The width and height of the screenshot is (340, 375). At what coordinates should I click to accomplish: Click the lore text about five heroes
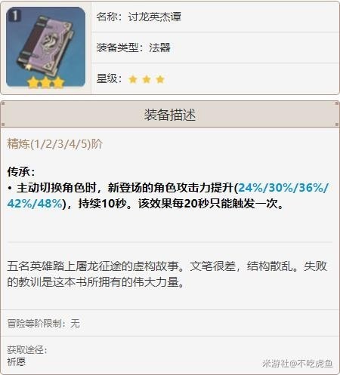[x=167, y=274]
